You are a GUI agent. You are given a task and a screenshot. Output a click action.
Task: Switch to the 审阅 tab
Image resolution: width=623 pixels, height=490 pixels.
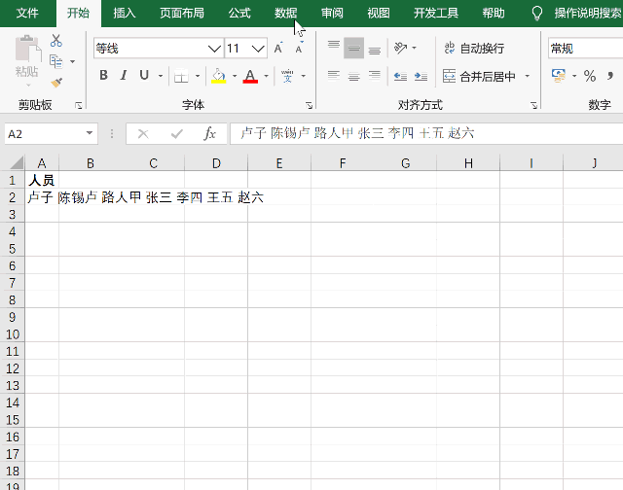click(332, 13)
